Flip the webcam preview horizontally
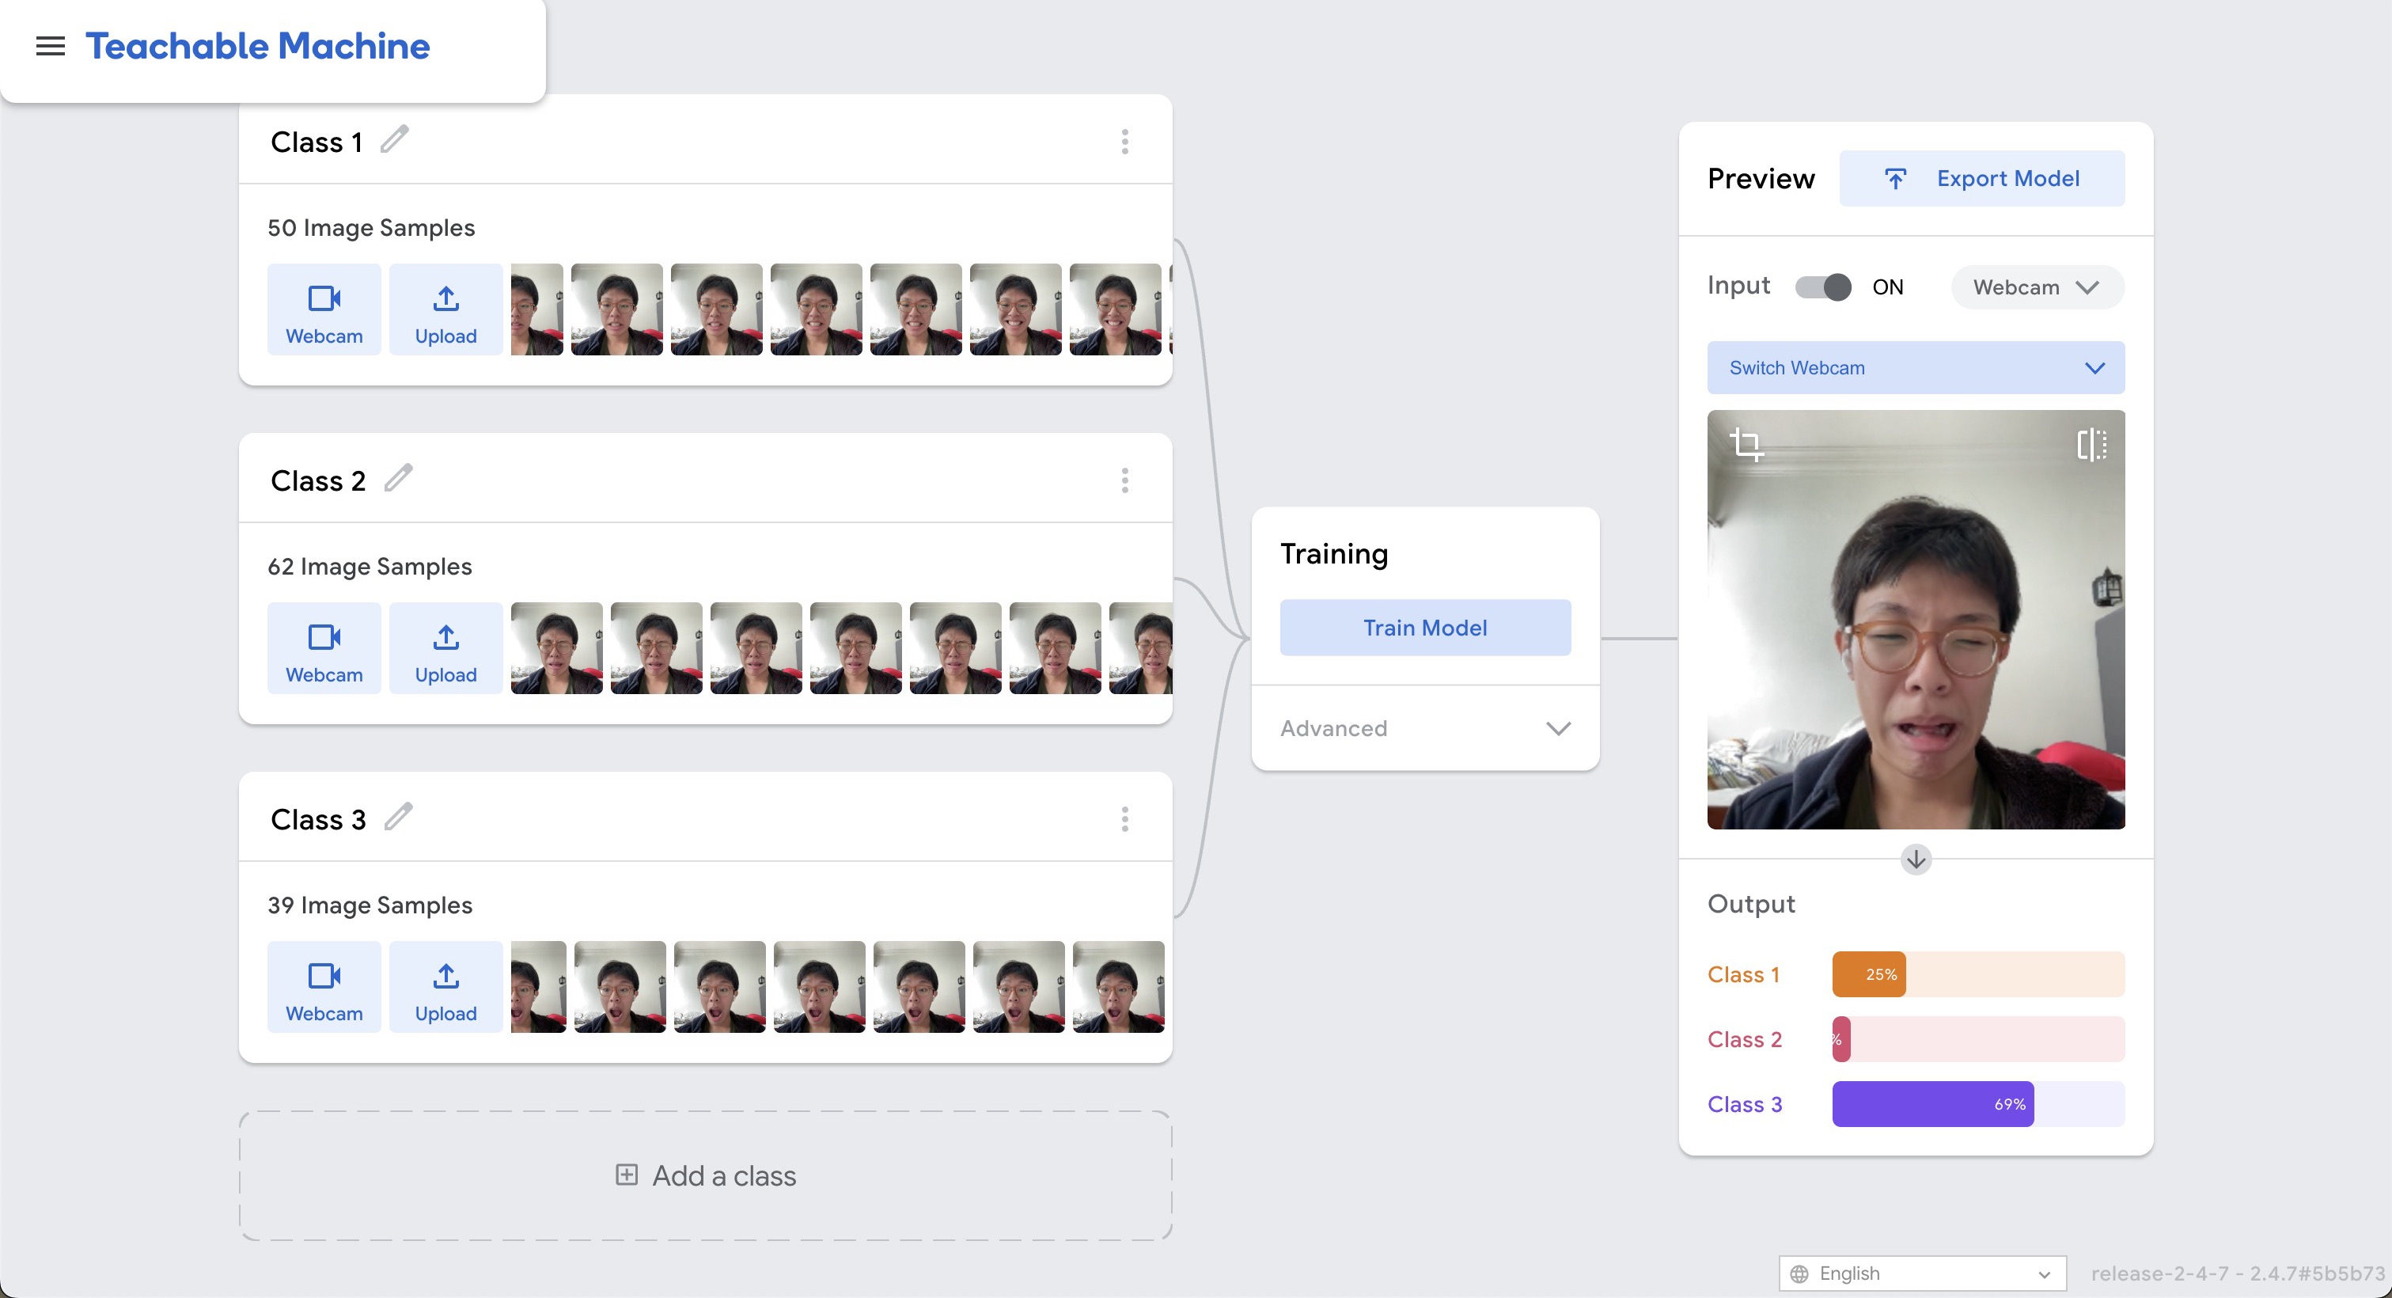The height and width of the screenshot is (1298, 2392). pyautogui.click(x=2091, y=444)
